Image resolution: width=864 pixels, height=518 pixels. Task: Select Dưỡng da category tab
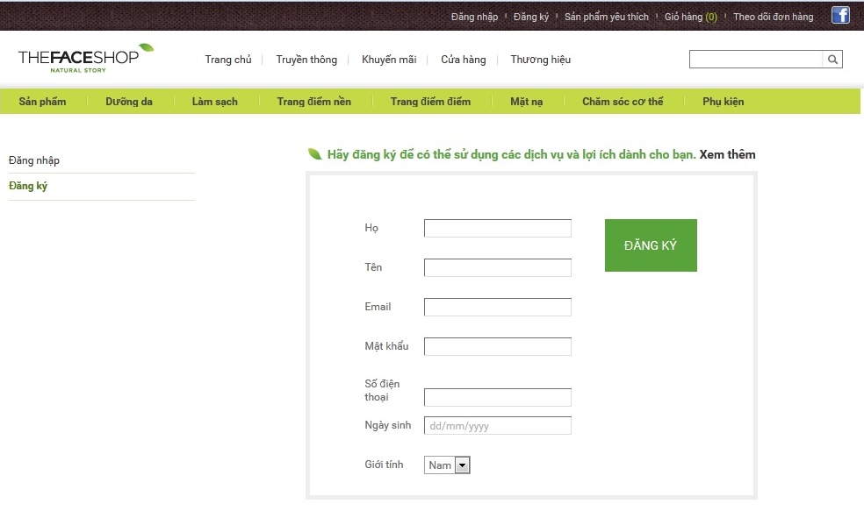[129, 102]
